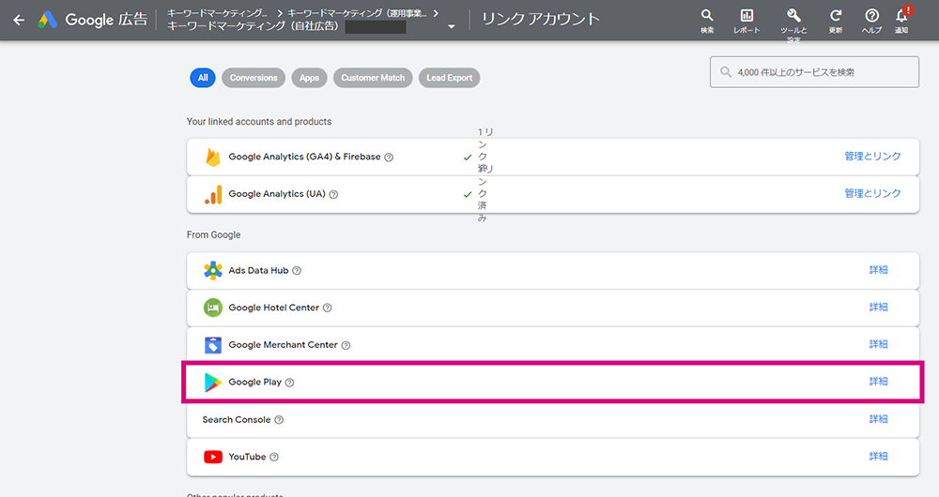This screenshot has height=497, width=939.
Task: Click help icon beside Google Hotel Center
Action: (327, 308)
